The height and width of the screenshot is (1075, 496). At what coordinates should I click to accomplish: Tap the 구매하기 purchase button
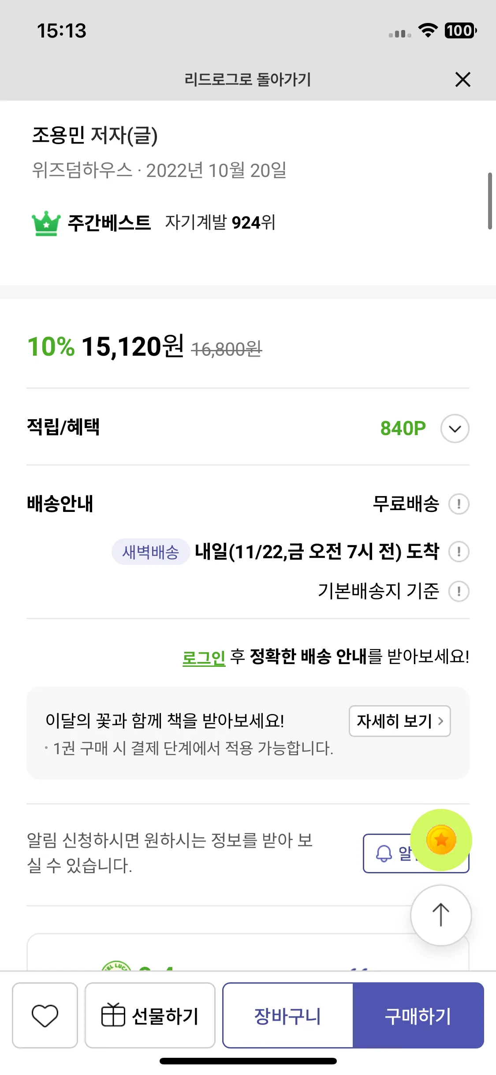[x=418, y=1015]
